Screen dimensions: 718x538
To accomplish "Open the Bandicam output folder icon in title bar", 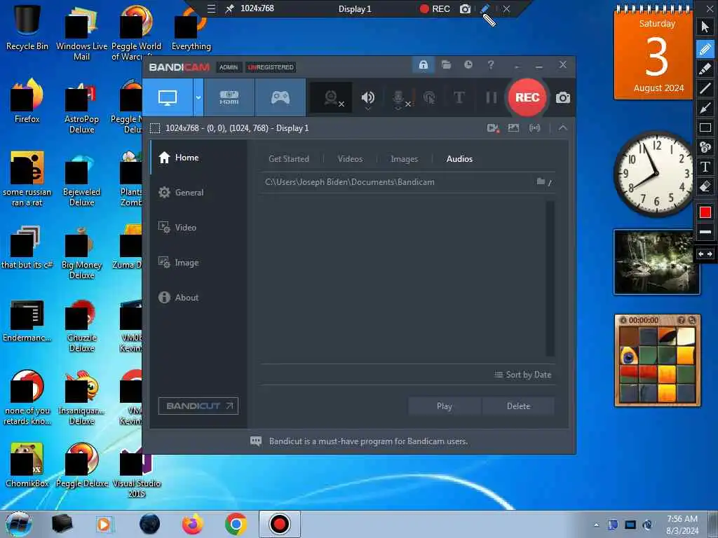I will (446, 64).
